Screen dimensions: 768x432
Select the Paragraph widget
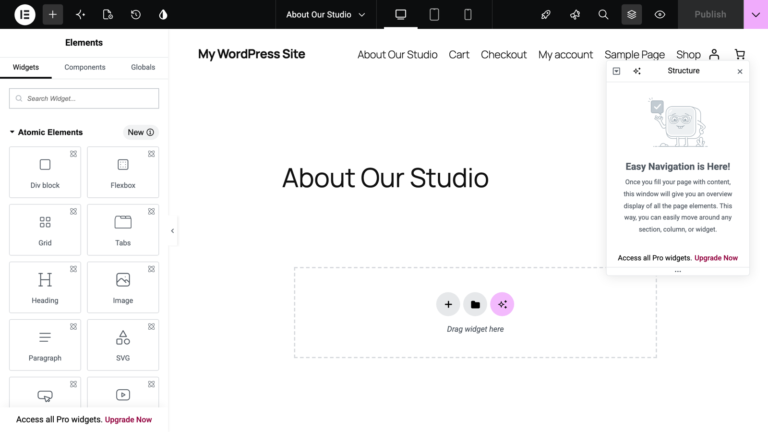click(45, 345)
